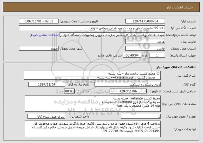Viewport: 203px width, 143px height.
Task: Click the ایجاد کننده درخواست field
Action: [x=112, y=35]
